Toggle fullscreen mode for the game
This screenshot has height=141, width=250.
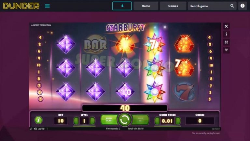click(x=226, y=42)
